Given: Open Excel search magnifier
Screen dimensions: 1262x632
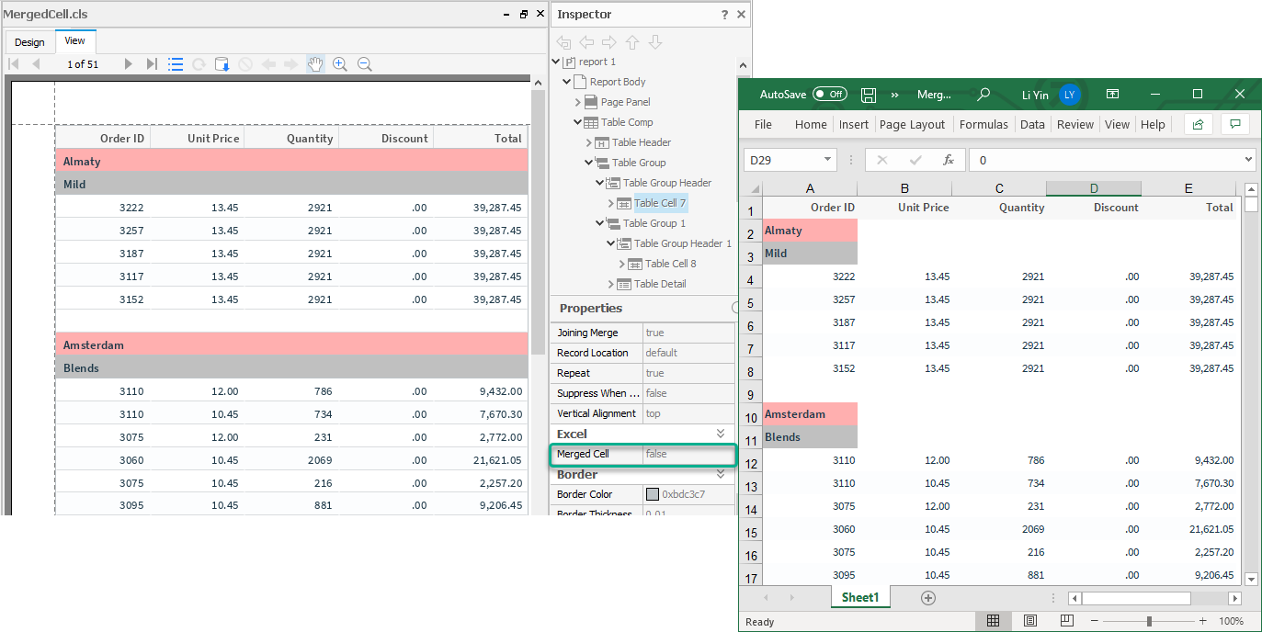Looking at the screenshot, I should pos(983,95).
